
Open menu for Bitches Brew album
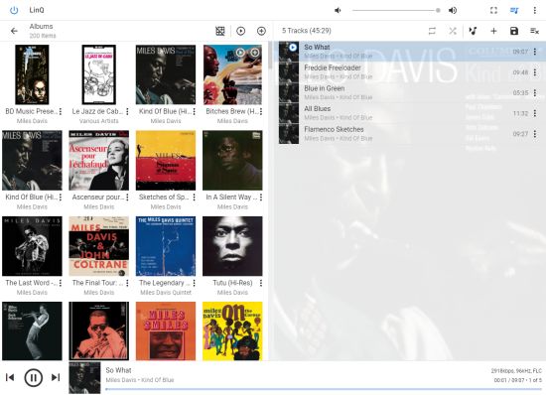tap(261, 111)
